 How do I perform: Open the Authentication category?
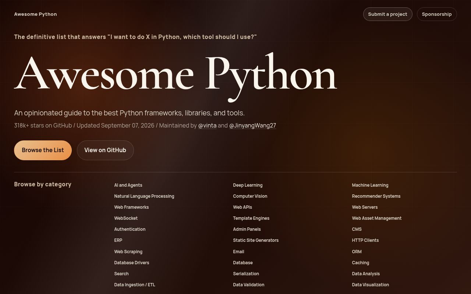coord(130,229)
